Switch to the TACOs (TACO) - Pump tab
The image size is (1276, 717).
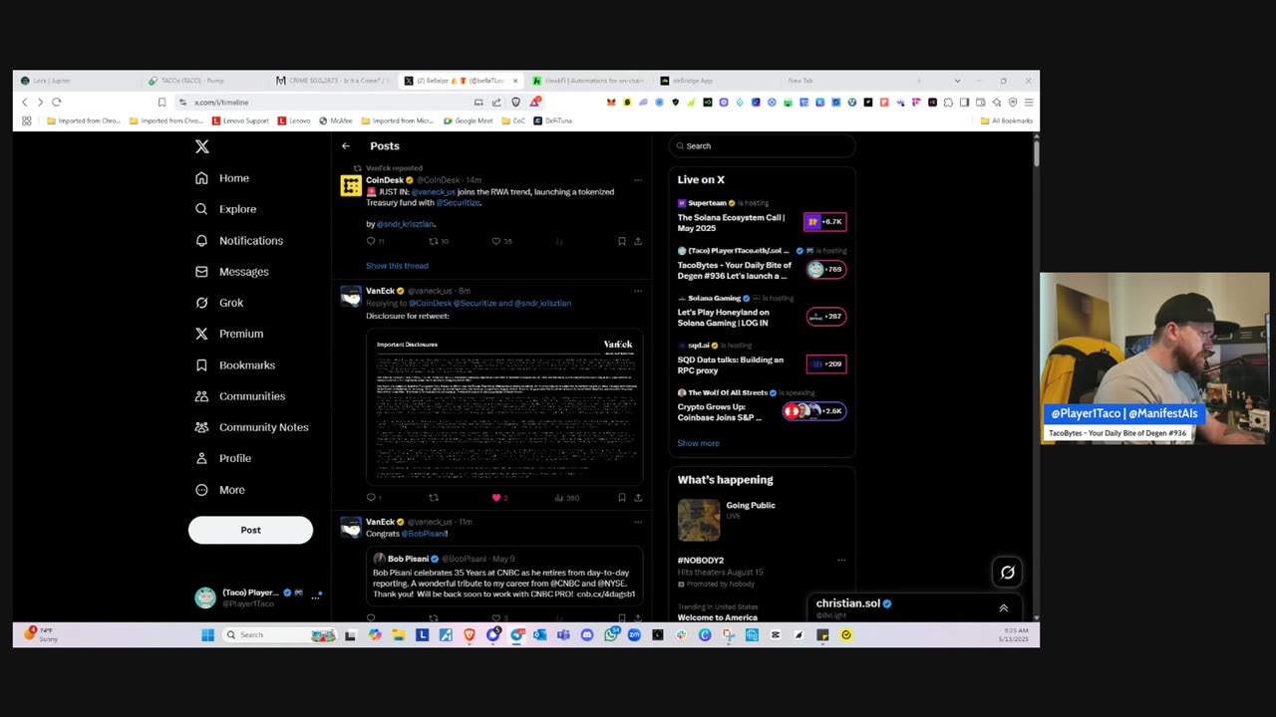[x=204, y=81]
